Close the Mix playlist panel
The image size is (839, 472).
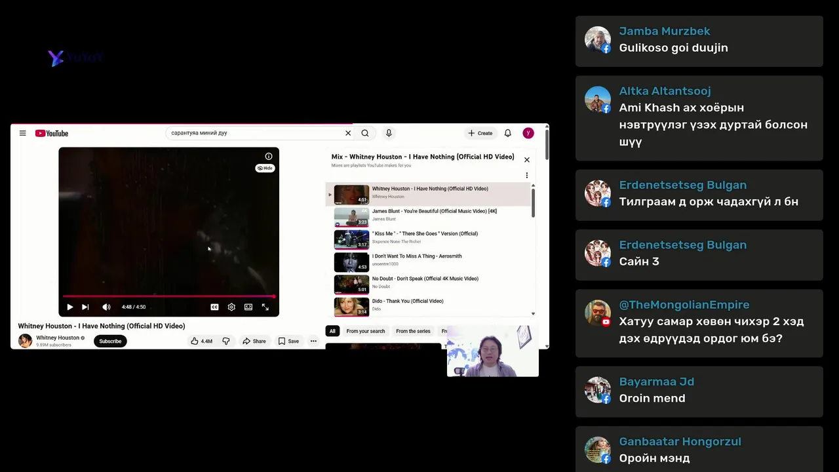coord(526,159)
